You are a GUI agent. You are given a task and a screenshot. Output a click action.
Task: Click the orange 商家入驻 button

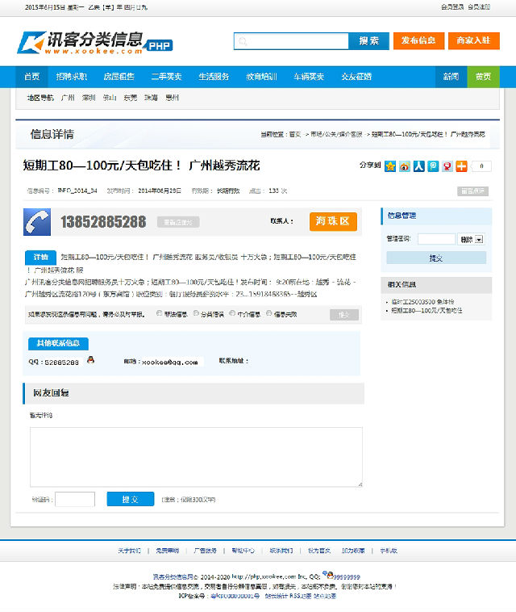click(473, 40)
